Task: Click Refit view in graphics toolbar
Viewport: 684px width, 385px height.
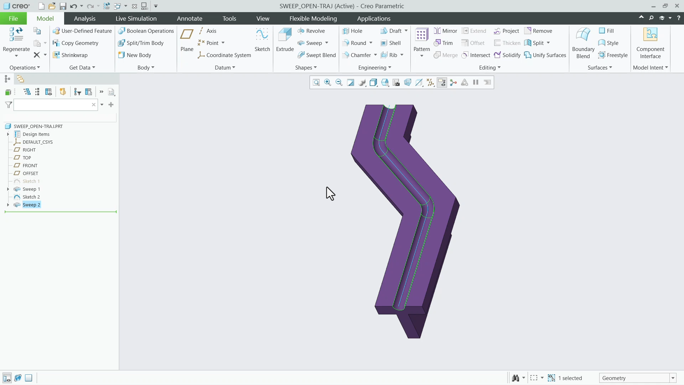Action: point(316,83)
